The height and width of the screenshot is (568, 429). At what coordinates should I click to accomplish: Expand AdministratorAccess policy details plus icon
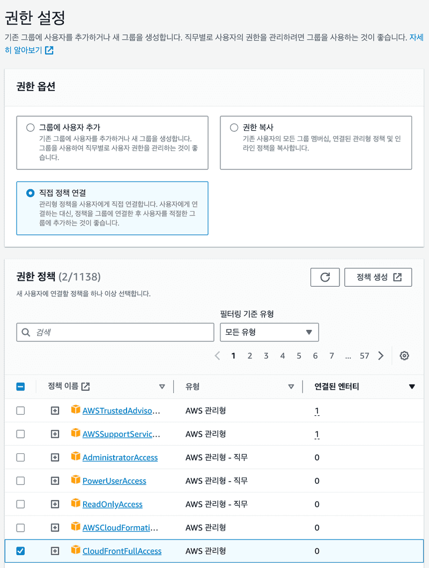pos(55,458)
